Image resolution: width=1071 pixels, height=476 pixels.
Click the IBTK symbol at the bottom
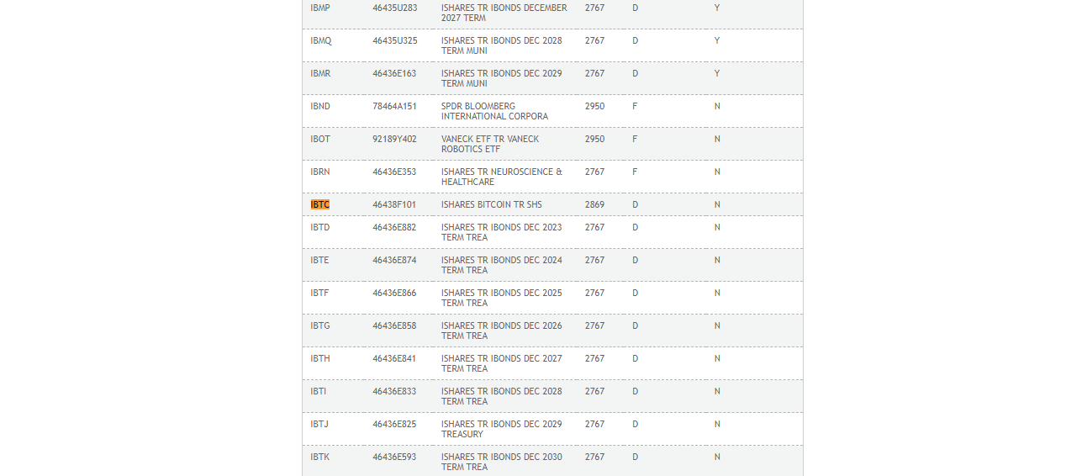coord(320,457)
